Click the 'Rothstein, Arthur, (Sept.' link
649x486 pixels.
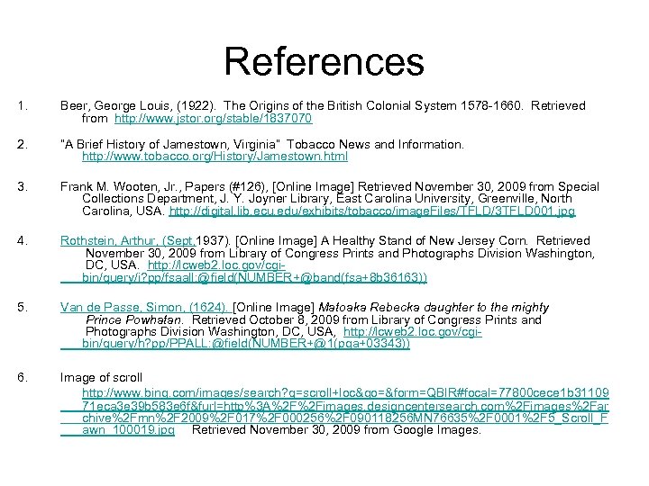(128, 240)
